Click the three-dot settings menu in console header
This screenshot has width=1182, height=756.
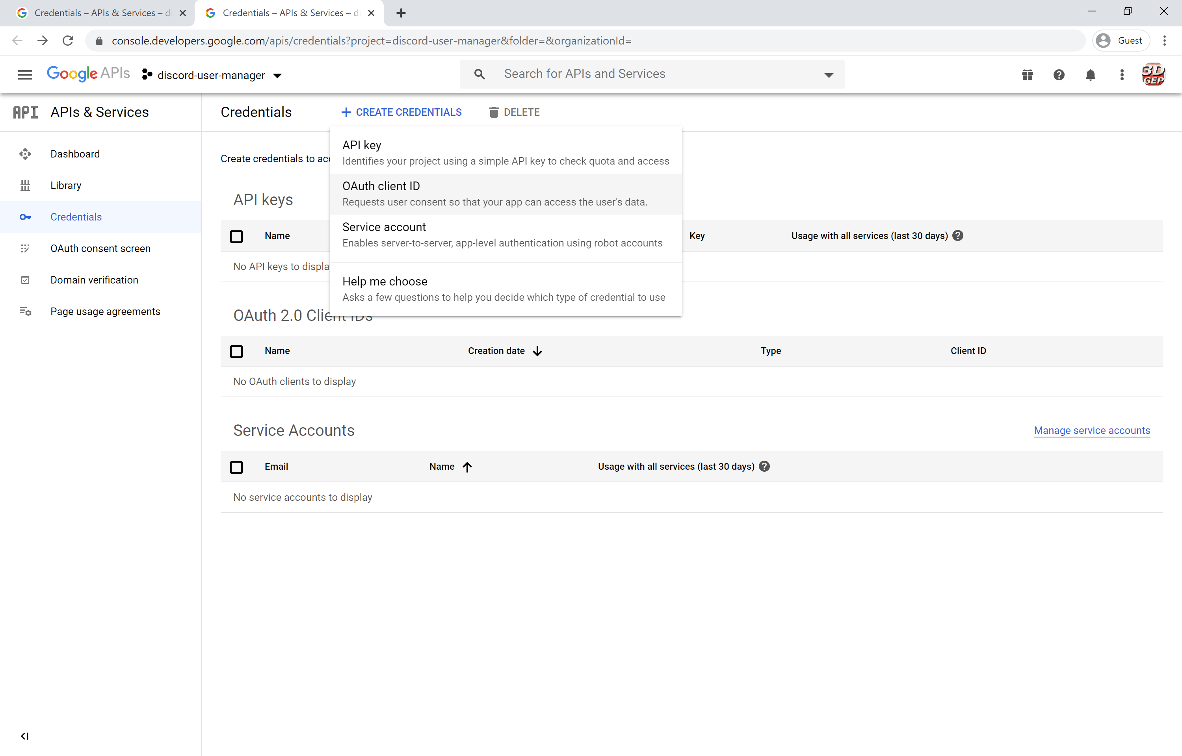pos(1122,75)
